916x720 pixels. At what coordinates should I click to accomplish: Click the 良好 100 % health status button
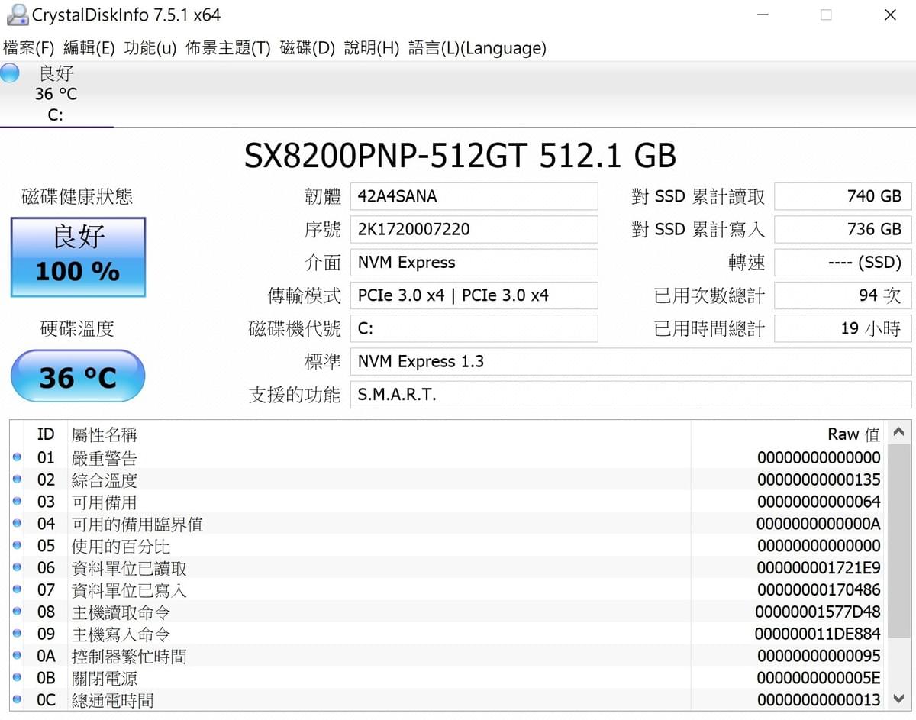tap(78, 257)
